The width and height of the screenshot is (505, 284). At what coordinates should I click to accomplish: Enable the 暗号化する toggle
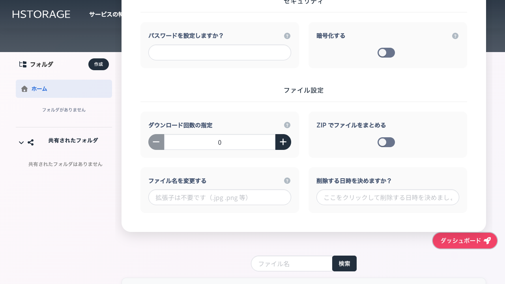pyautogui.click(x=386, y=53)
